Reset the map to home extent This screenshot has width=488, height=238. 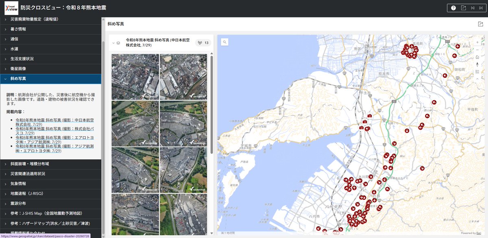tap(477, 57)
